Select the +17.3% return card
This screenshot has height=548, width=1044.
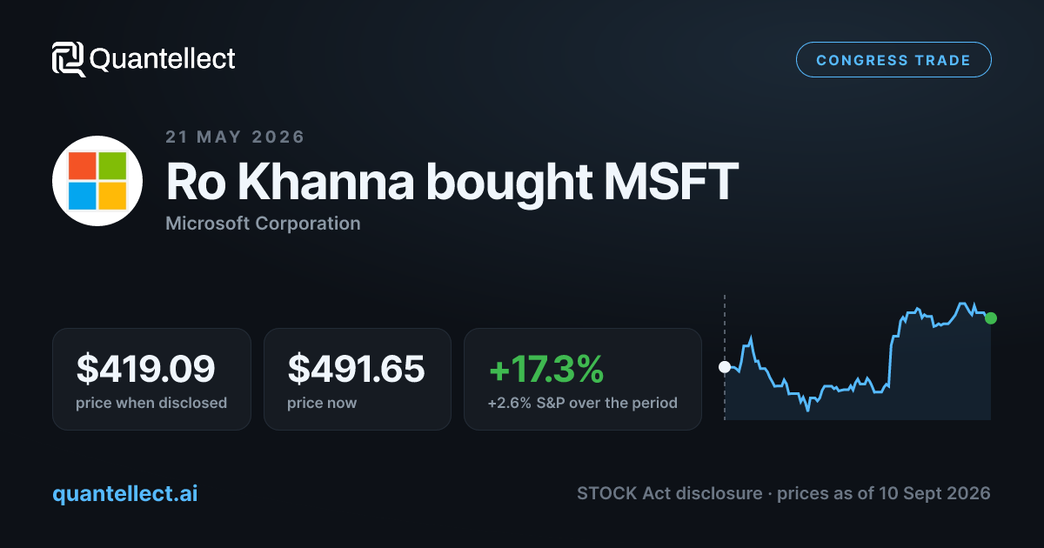click(583, 379)
